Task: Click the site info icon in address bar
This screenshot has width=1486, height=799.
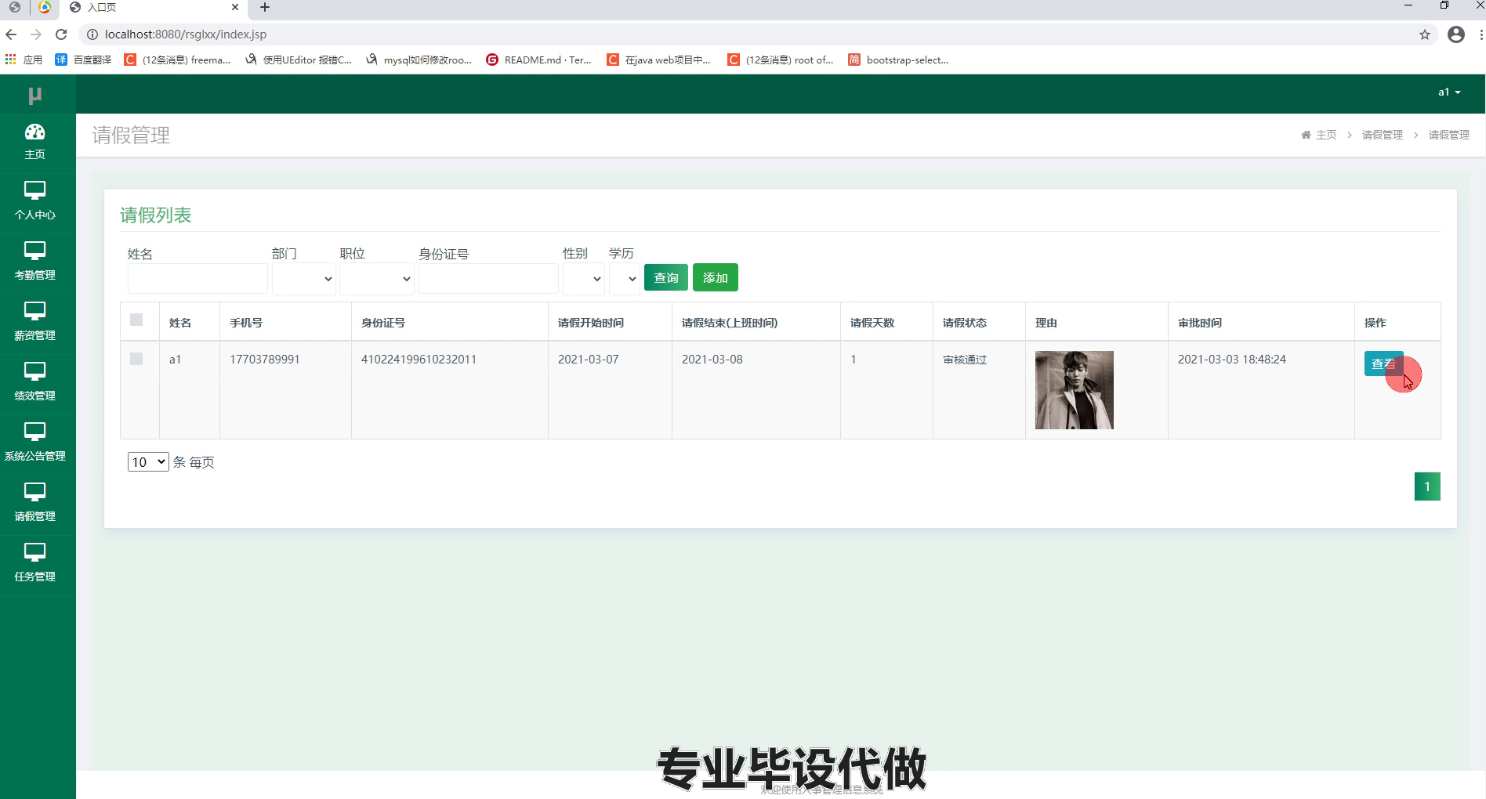Action: (92, 34)
